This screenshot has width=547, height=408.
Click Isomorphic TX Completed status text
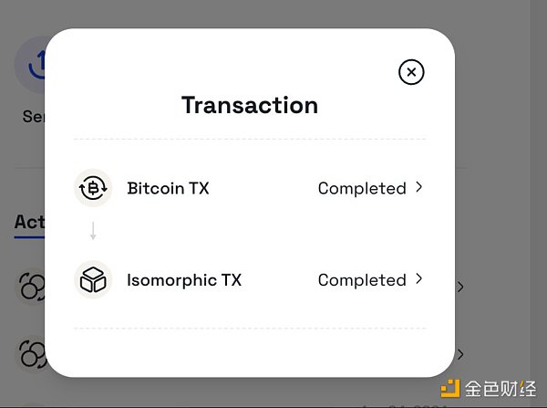pos(361,280)
